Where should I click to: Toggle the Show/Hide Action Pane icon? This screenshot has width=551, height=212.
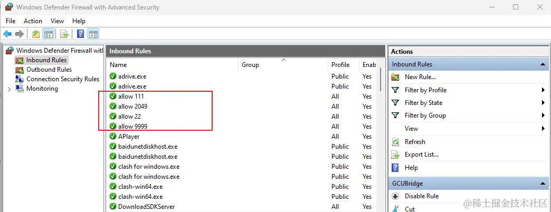(93, 34)
